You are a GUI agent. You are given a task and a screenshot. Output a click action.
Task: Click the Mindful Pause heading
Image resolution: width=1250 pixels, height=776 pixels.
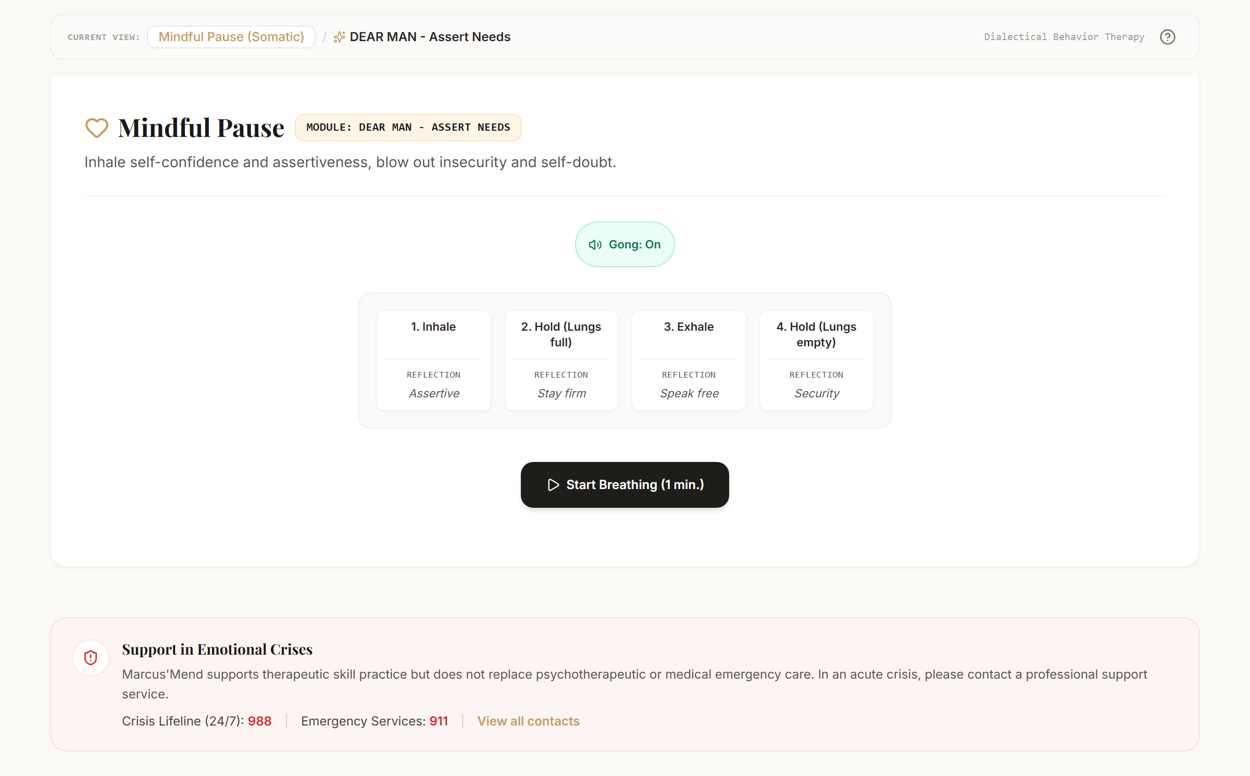pos(201,128)
